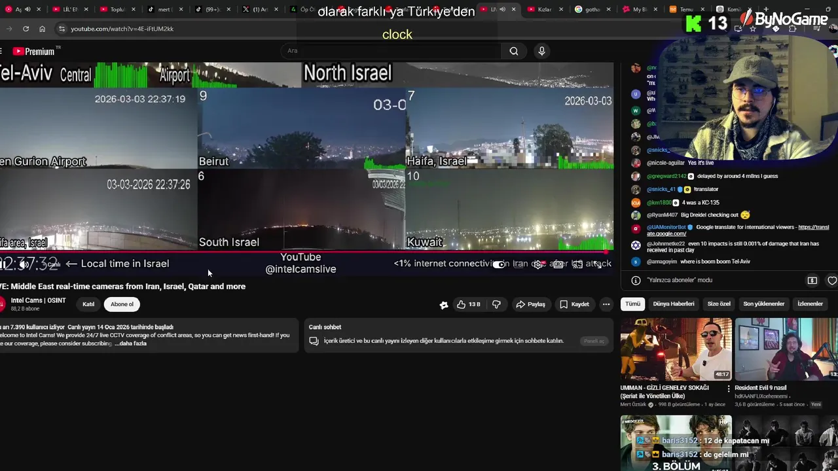Viewport: 838px width, 471px height.
Task: Click chat message from @nicole-aguilar
Action: tap(672, 163)
